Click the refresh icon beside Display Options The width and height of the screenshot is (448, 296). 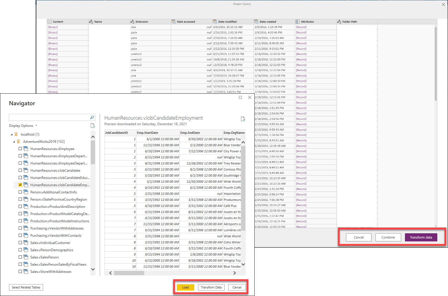(92, 125)
